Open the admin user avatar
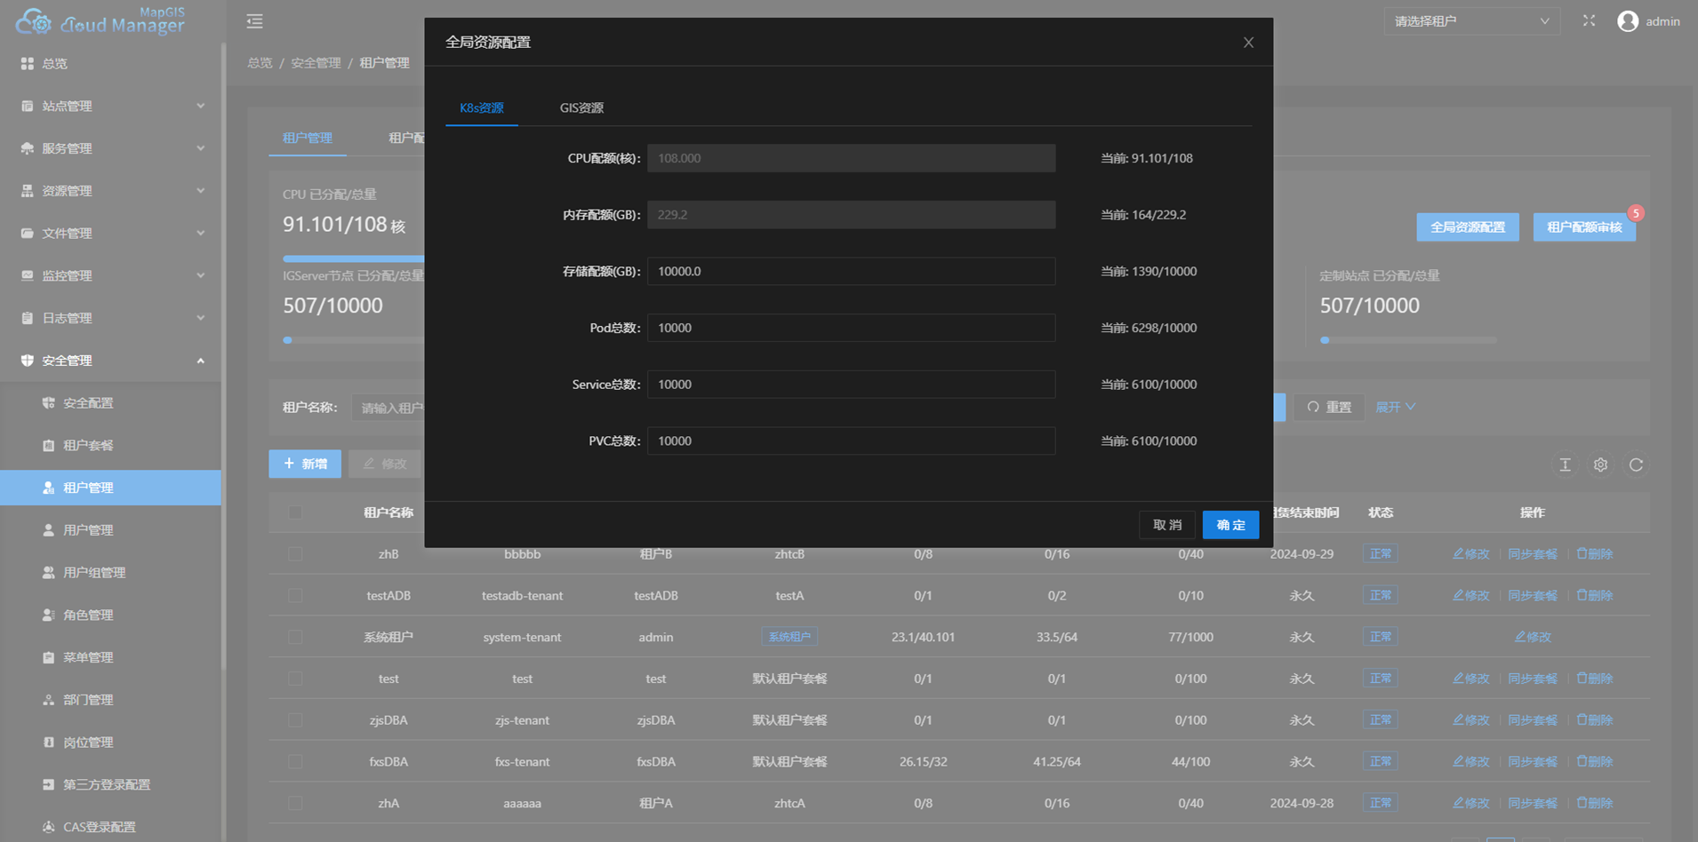Image resolution: width=1698 pixels, height=842 pixels. click(1628, 21)
